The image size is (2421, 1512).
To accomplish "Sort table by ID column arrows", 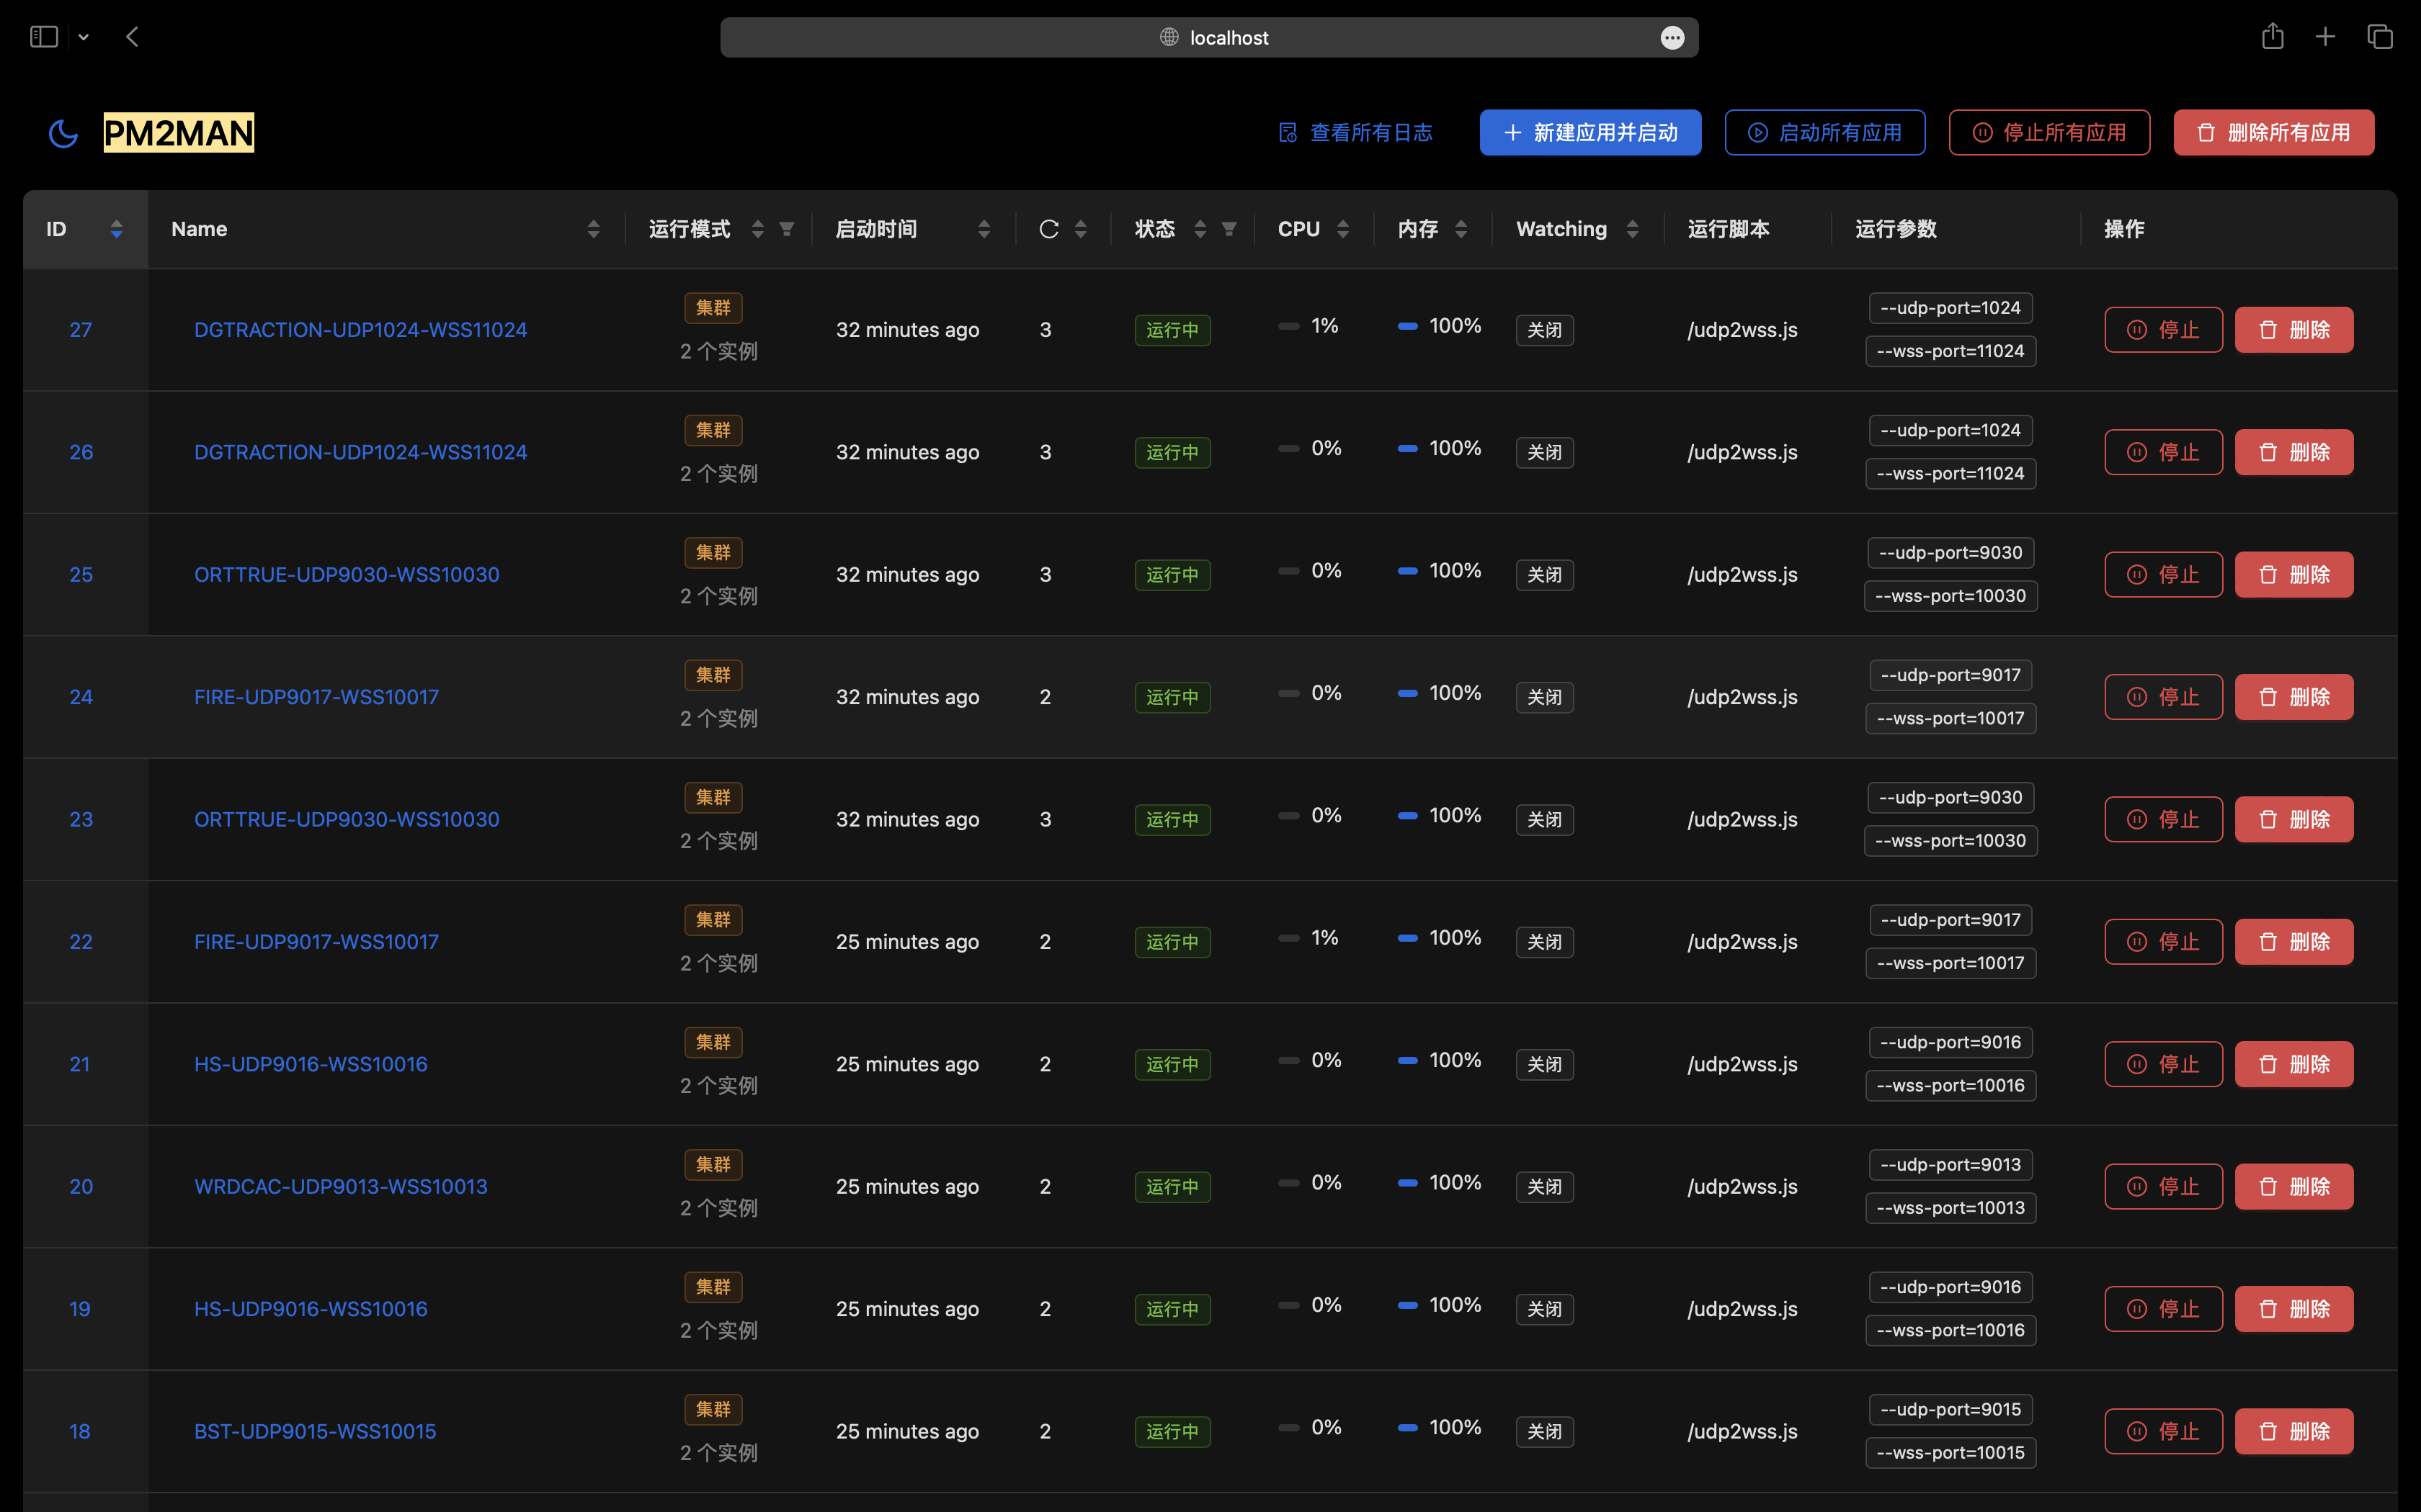I will [116, 229].
